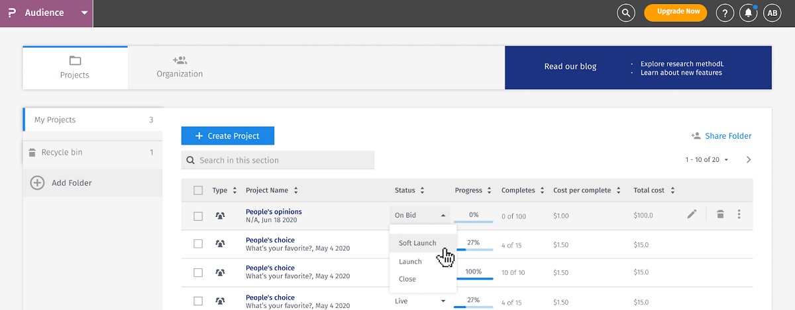Click the 10 of 10 completes value
Image resolution: width=795 pixels, height=310 pixels.
click(x=513, y=272)
